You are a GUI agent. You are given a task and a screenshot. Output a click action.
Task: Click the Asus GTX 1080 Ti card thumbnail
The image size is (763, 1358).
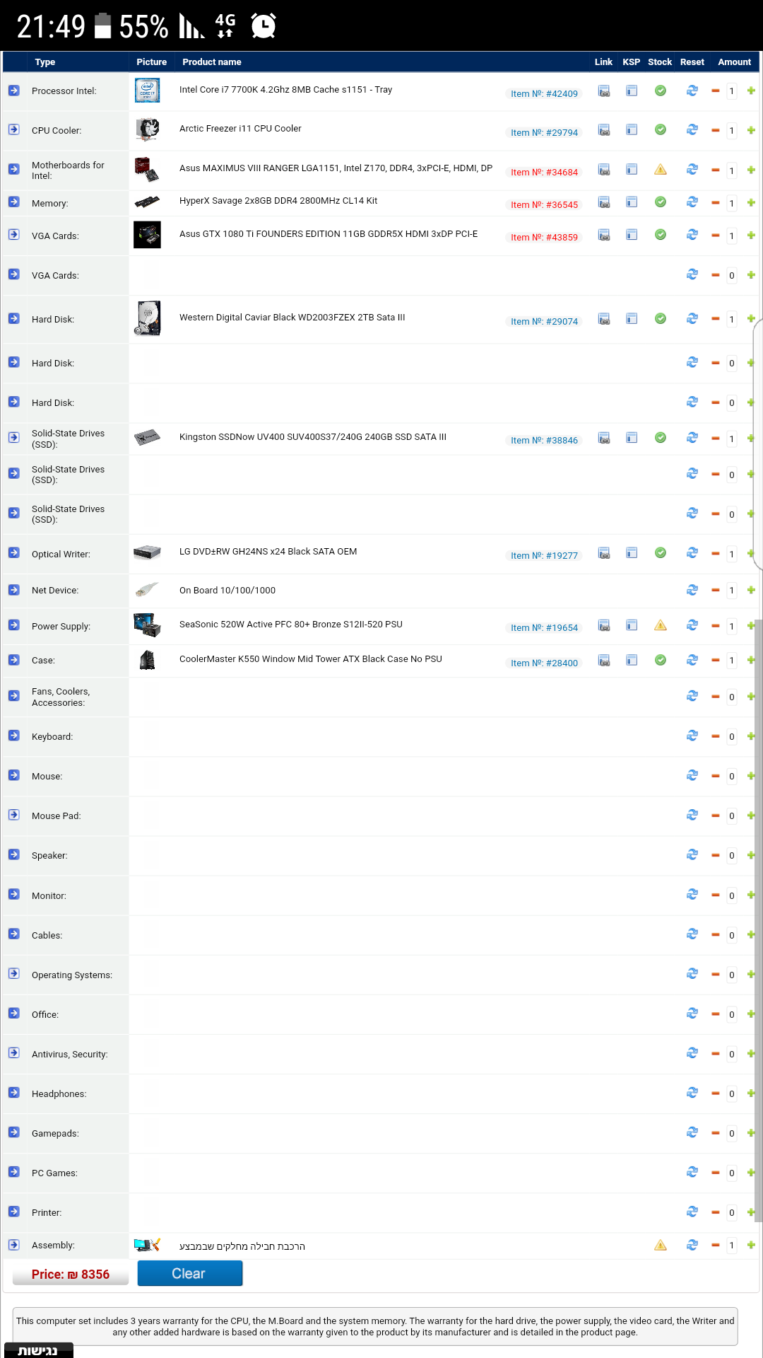(x=147, y=235)
